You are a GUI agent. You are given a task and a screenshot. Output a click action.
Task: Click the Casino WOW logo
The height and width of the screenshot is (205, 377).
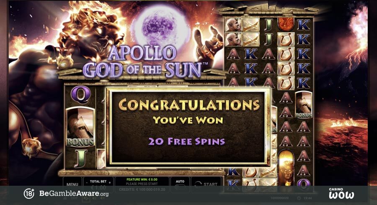(341, 193)
